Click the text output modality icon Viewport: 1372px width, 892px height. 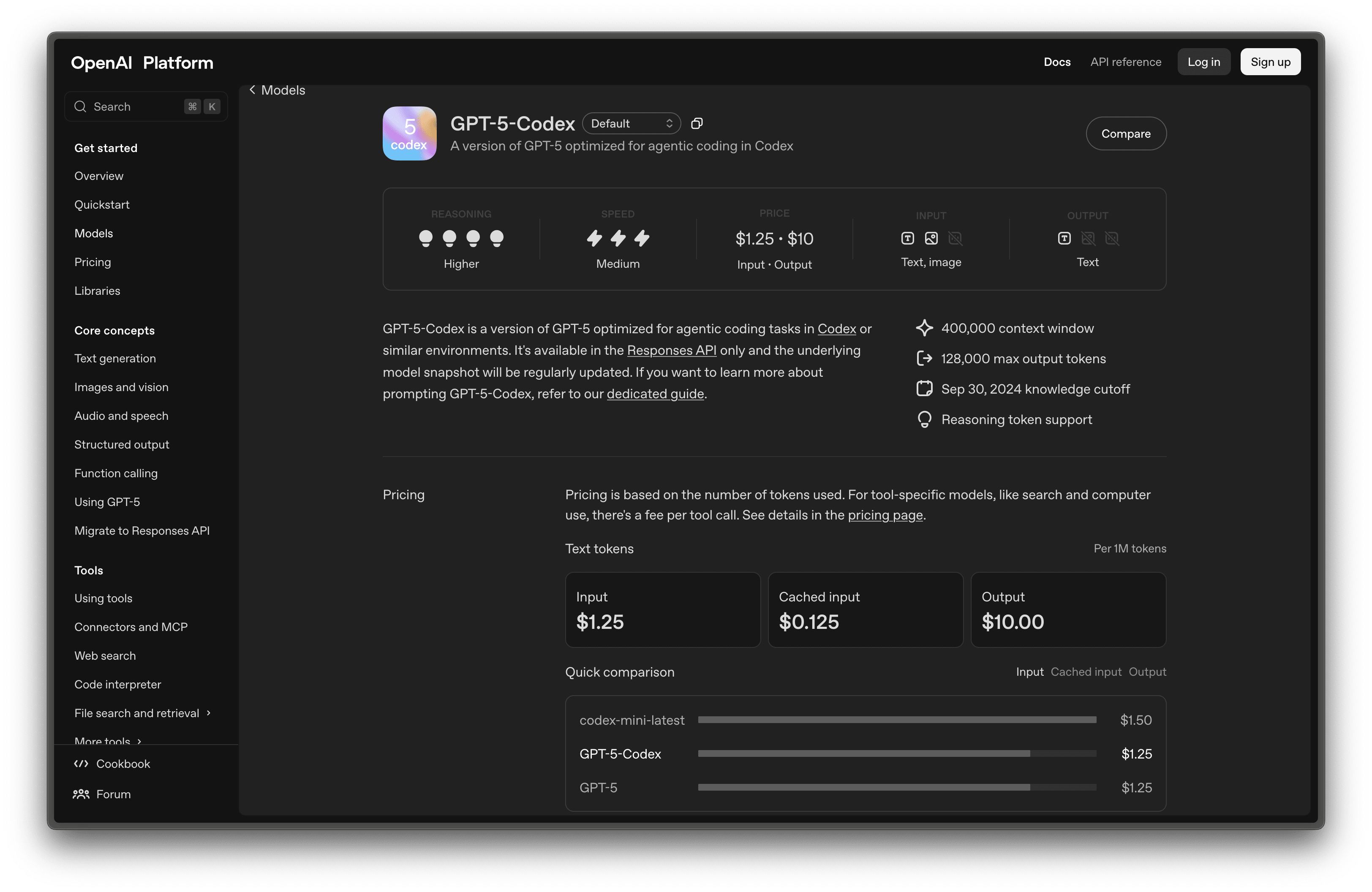coord(1064,238)
